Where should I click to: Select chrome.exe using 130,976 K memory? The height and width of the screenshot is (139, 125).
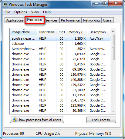point(60,74)
